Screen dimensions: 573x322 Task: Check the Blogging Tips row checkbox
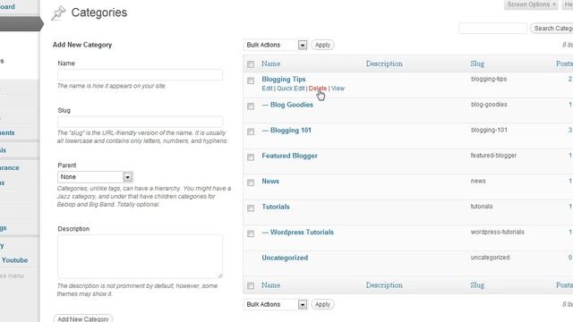pyautogui.click(x=251, y=80)
